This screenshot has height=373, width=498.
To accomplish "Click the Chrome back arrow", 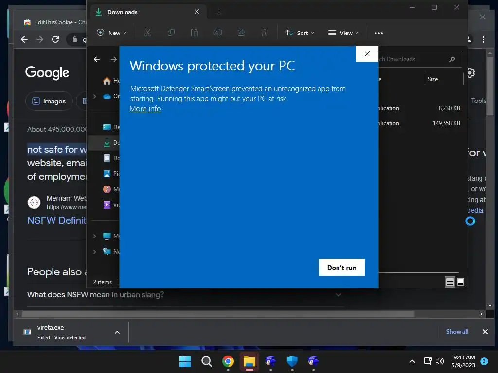I will click(x=24, y=39).
